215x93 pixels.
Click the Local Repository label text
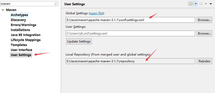click(x=108, y=54)
